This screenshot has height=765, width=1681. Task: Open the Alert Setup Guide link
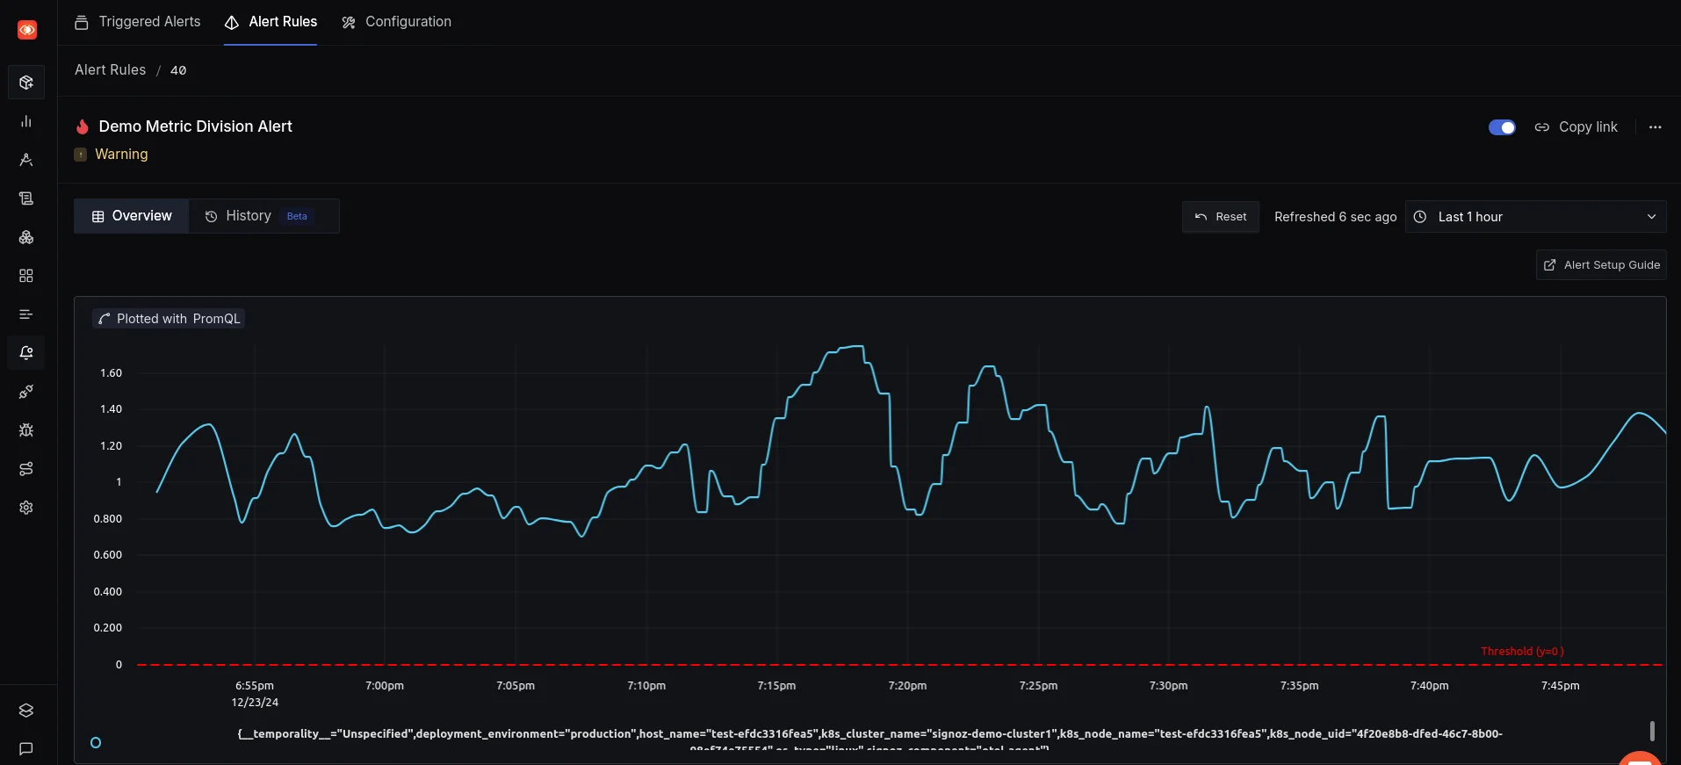click(1601, 265)
